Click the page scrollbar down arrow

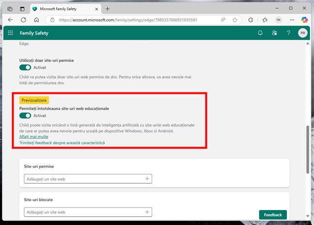click(x=308, y=216)
